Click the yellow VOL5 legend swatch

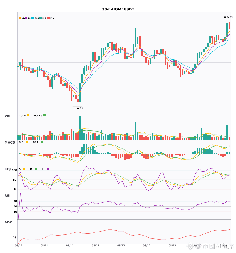click(28, 115)
